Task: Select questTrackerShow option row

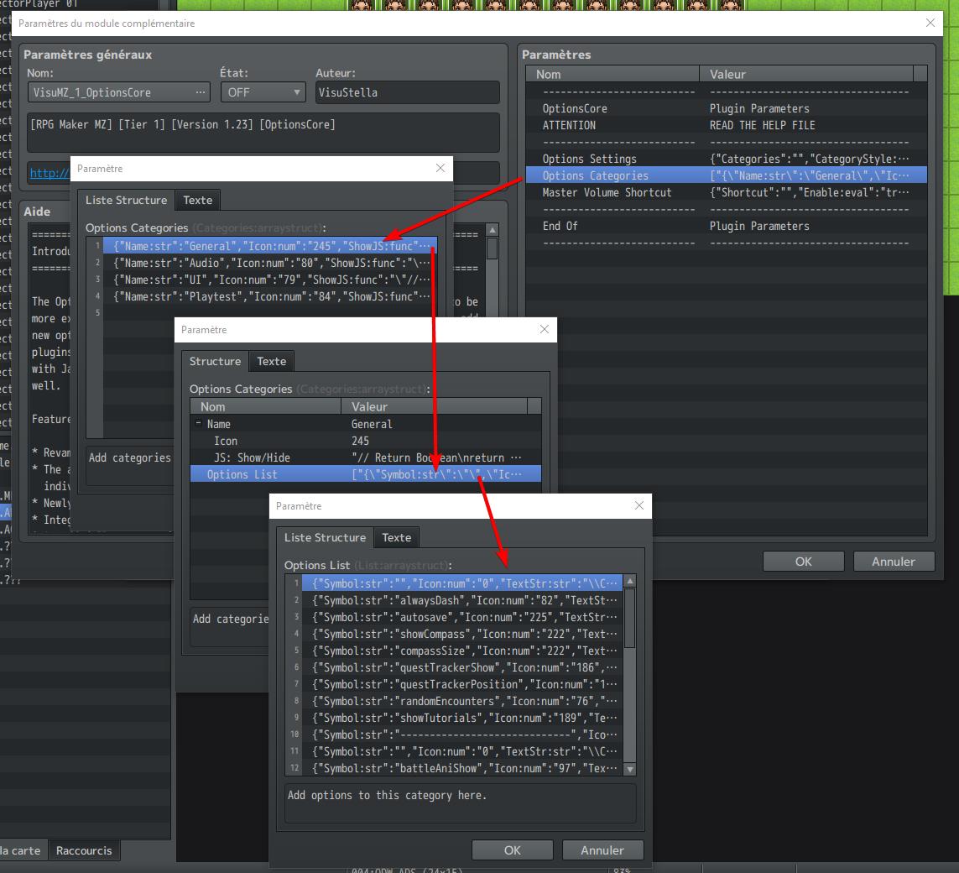Action: coord(462,668)
